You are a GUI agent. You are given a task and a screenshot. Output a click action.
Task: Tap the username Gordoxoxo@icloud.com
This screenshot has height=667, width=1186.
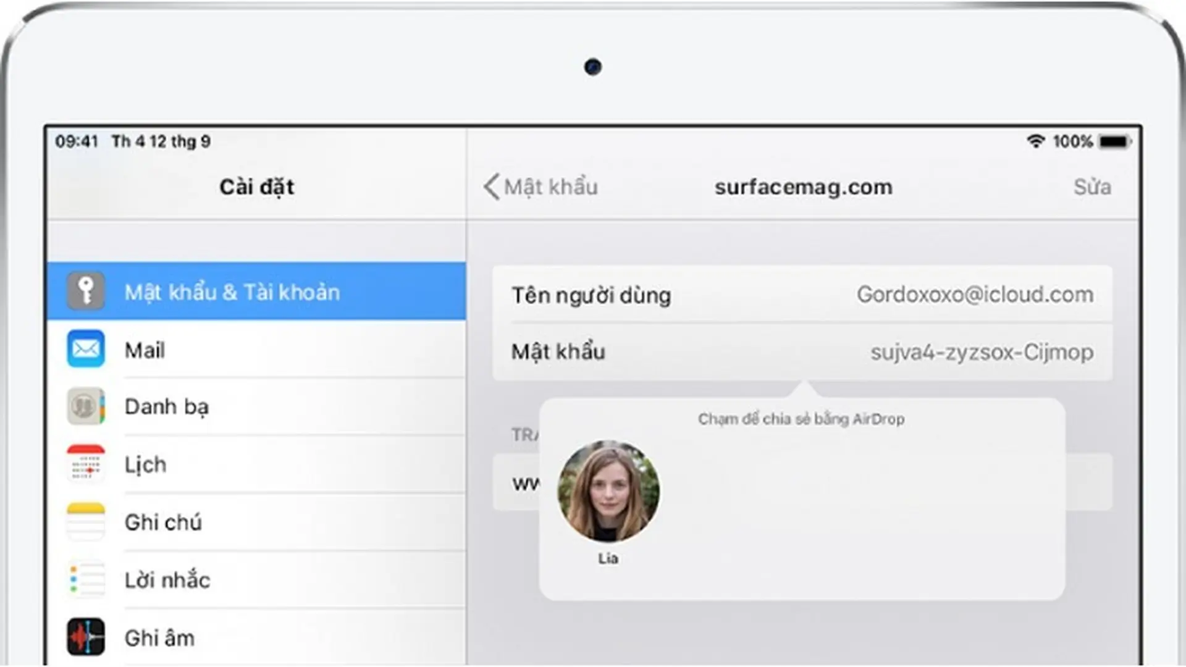pos(975,295)
